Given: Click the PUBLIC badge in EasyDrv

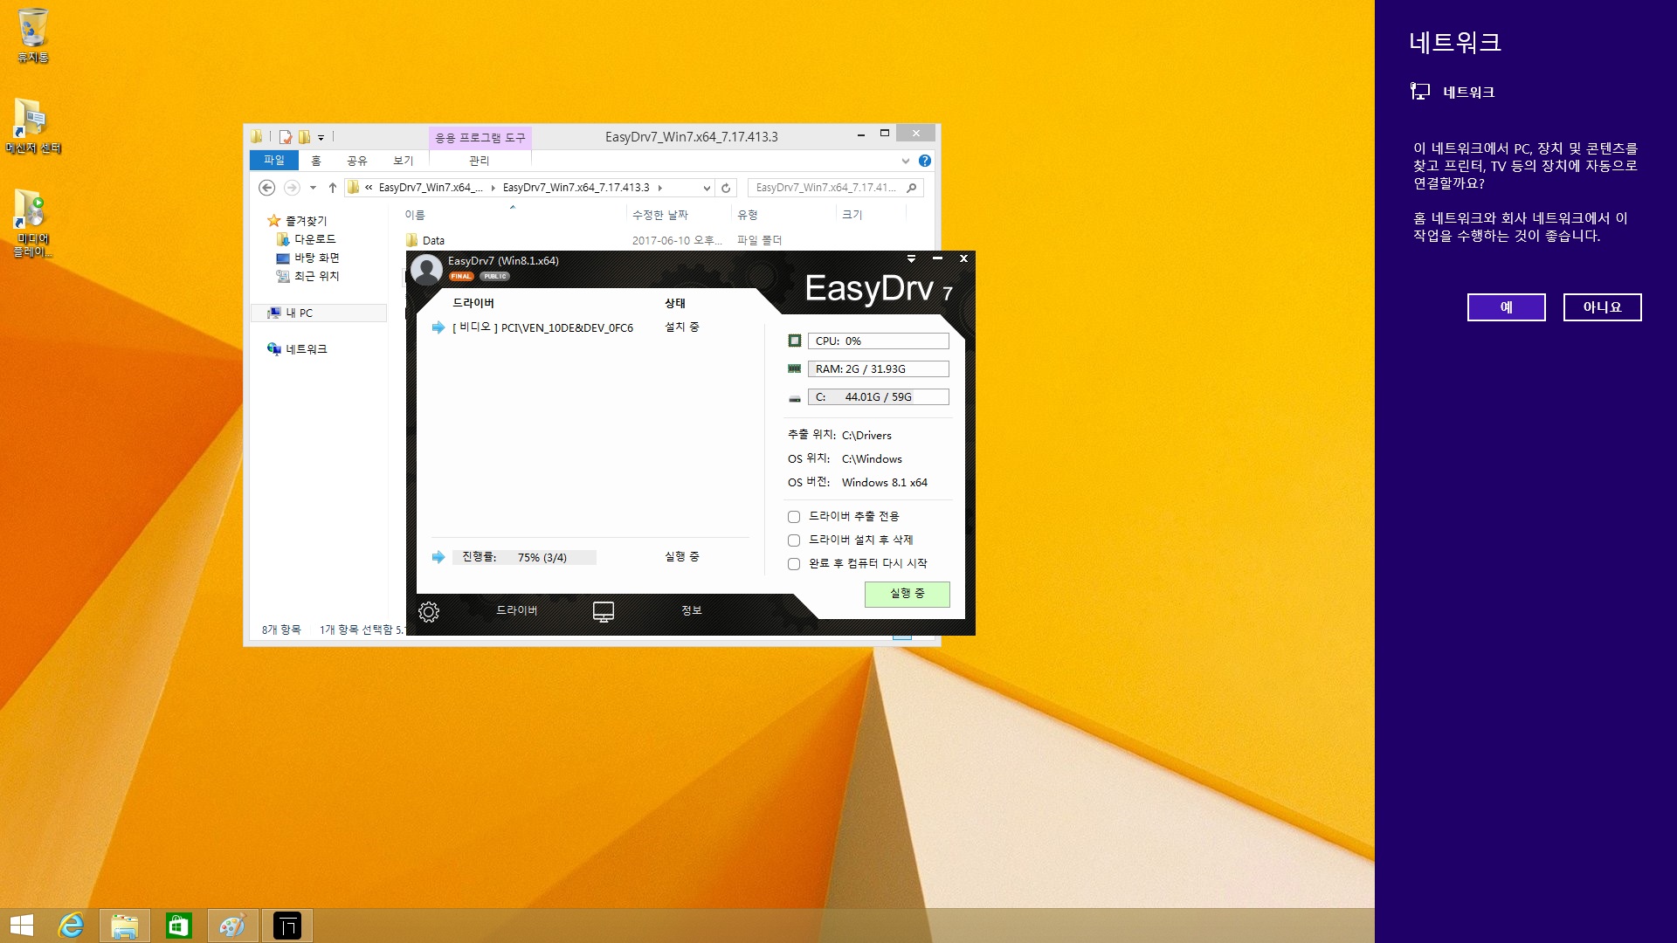Looking at the screenshot, I should pyautogui.click(x=495, y=276).
